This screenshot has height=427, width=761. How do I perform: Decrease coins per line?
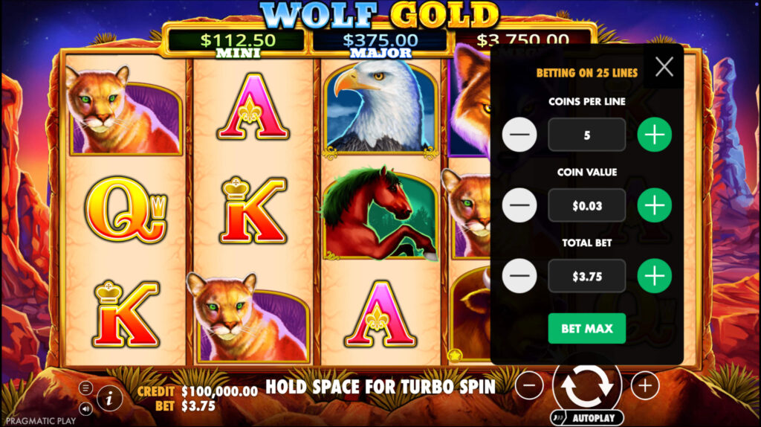coord(519,135)
